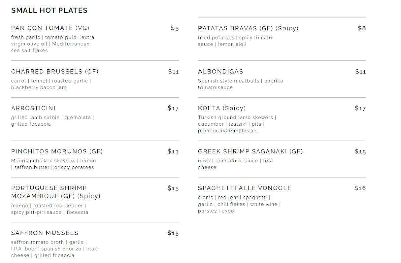Click the saffron tomato broth description line

click(x=54, y=249)
